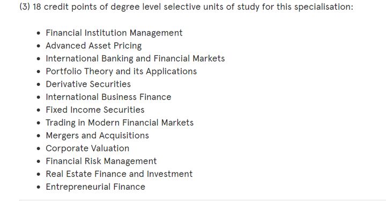Select International Business Finance entry

click(x=108, y=97)
